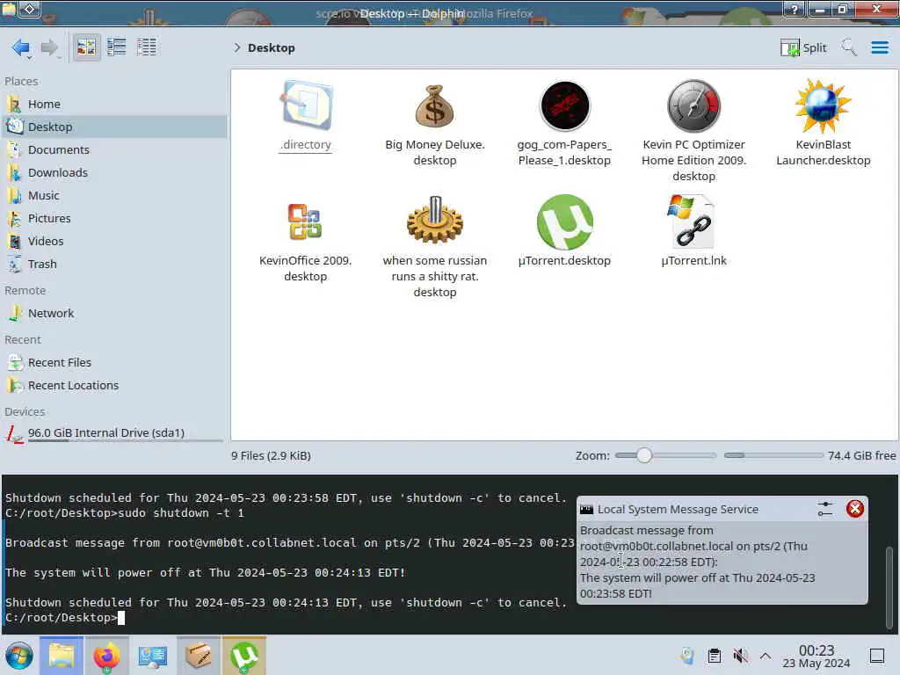Click the folder icon in Dolphin titlebar

point(9,9)
